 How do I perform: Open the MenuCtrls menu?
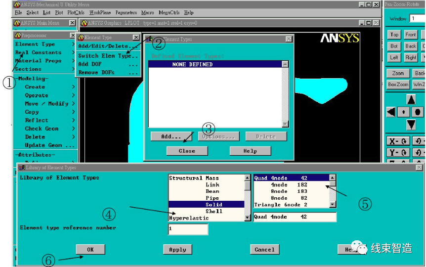click(x=169, y=12)
